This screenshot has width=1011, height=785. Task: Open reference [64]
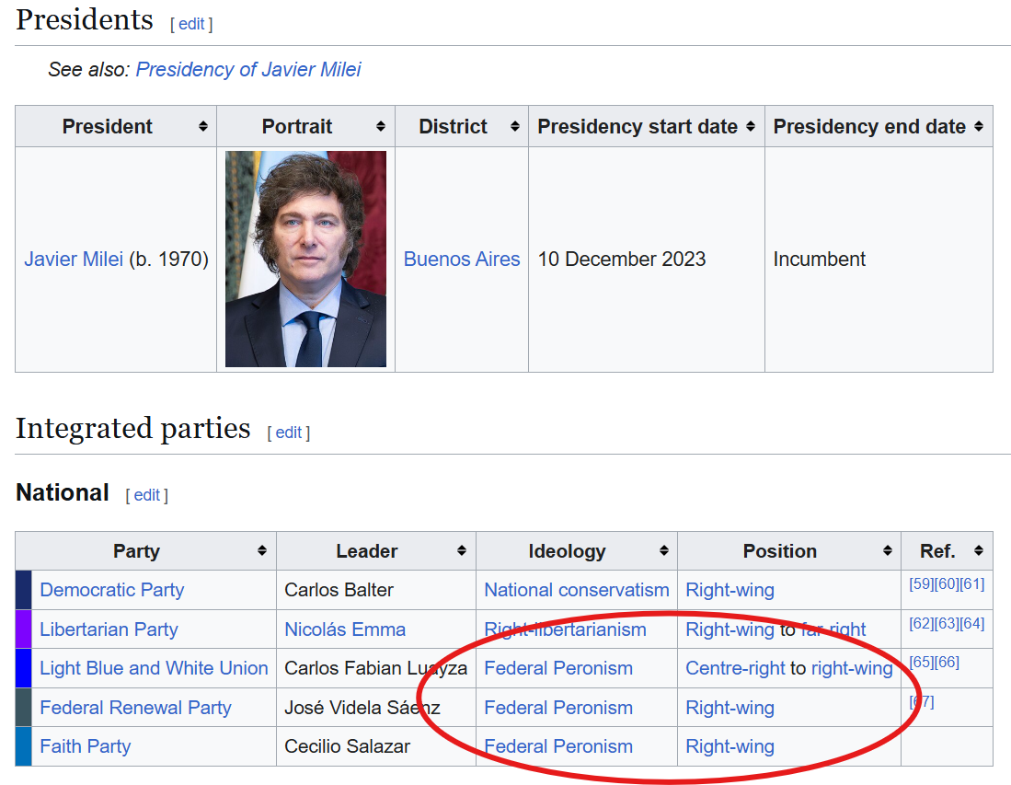coord(971,623)
